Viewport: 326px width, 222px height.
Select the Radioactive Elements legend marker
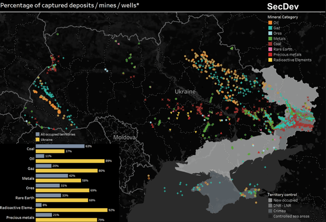(270, 60)
